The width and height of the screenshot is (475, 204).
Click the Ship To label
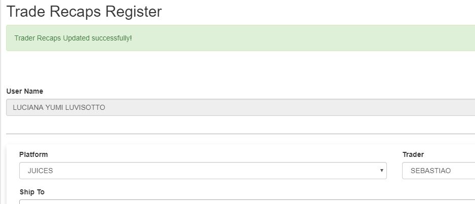[32, 192]
